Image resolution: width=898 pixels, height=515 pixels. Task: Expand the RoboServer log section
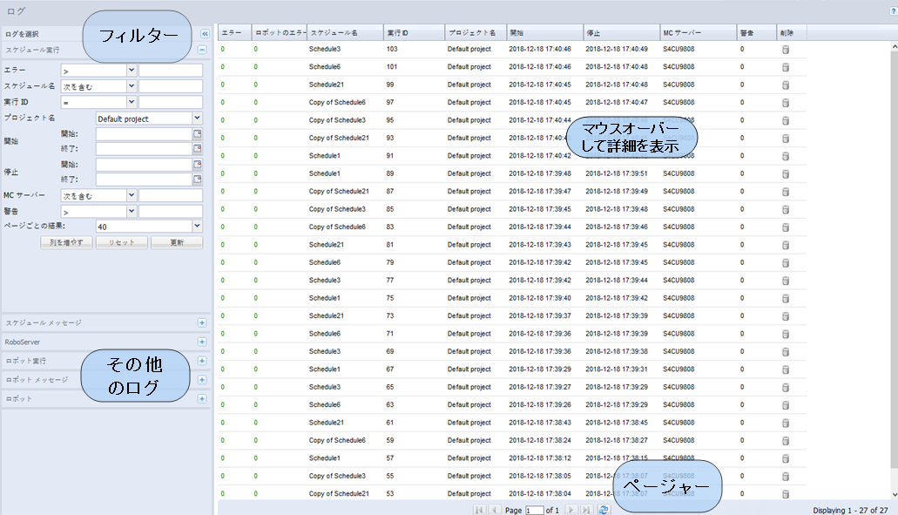(202, 342)
